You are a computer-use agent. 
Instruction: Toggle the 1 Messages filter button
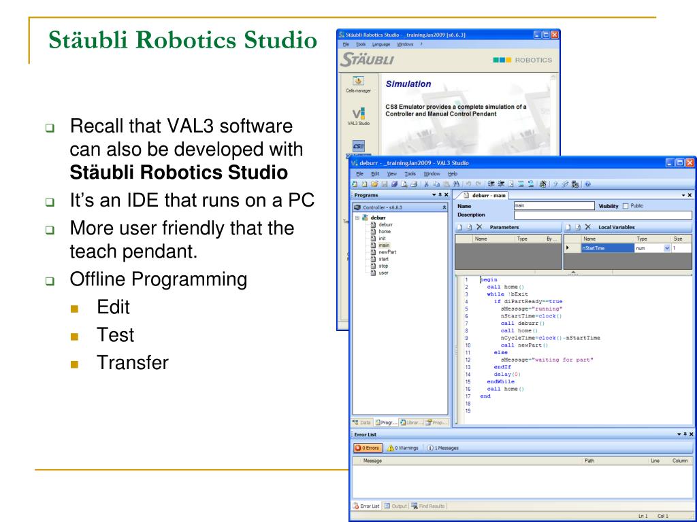442,448
